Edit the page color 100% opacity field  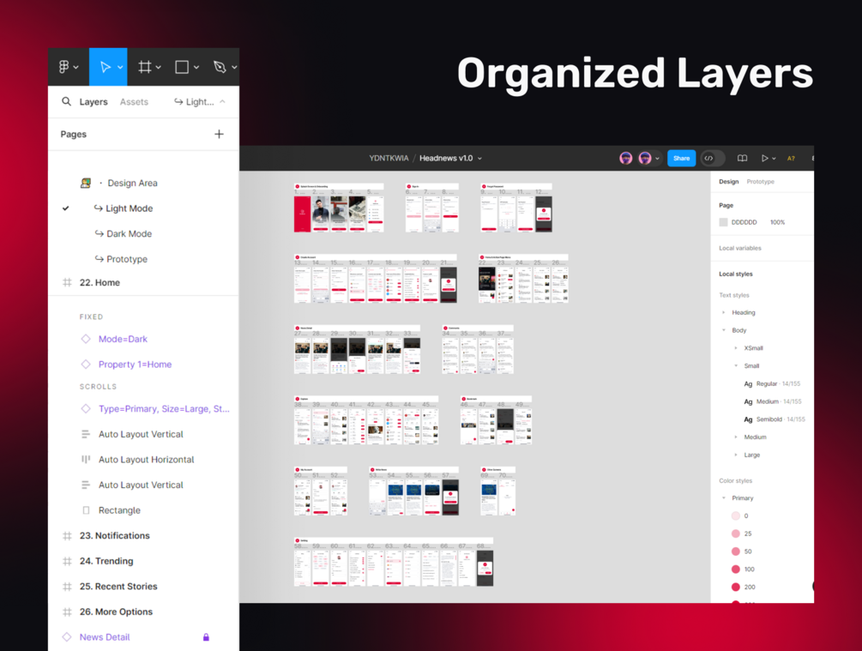[777, 222]
